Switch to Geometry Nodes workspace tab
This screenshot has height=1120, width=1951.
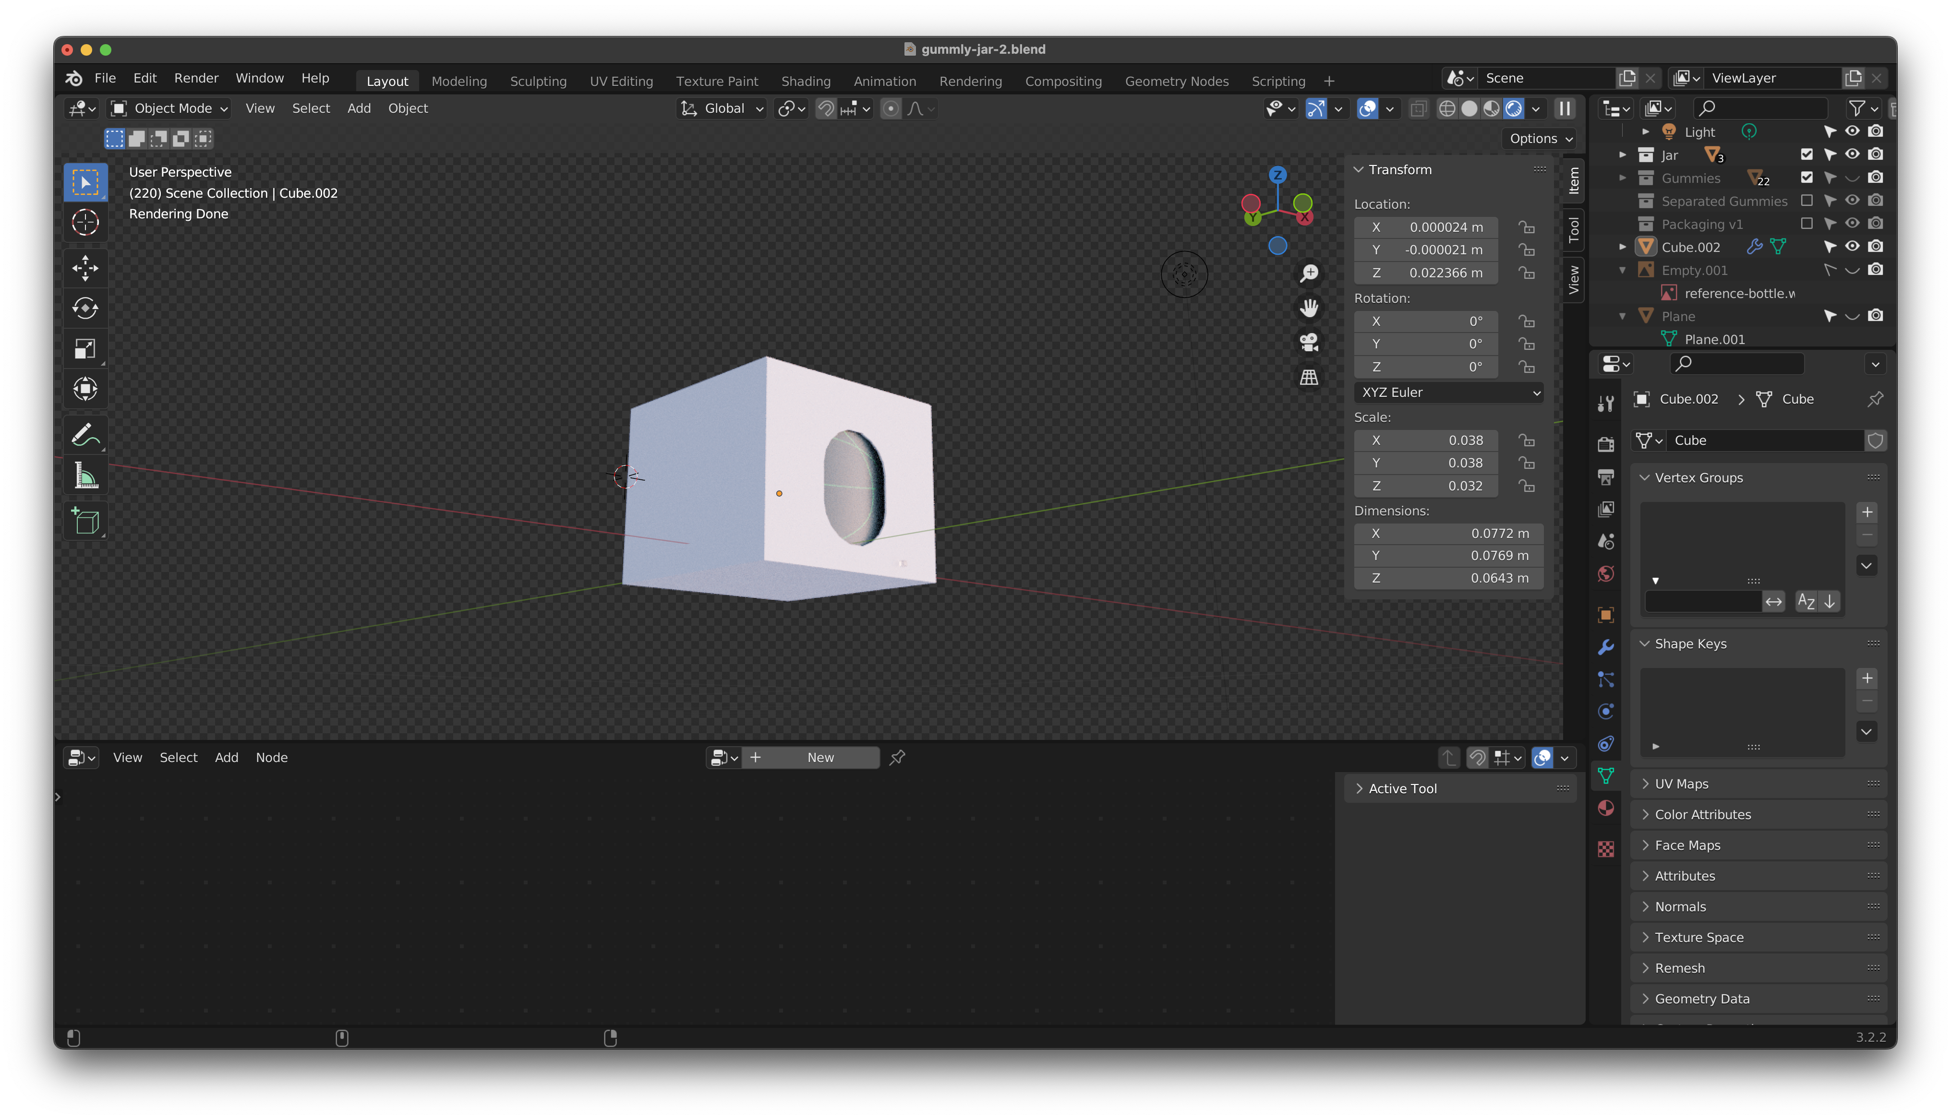coord(1176,81)
